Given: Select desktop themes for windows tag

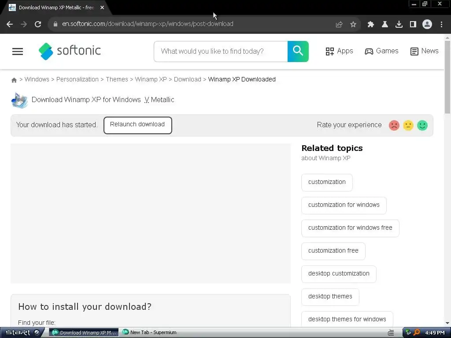Looking at the screenshot, I should point(347,319).
